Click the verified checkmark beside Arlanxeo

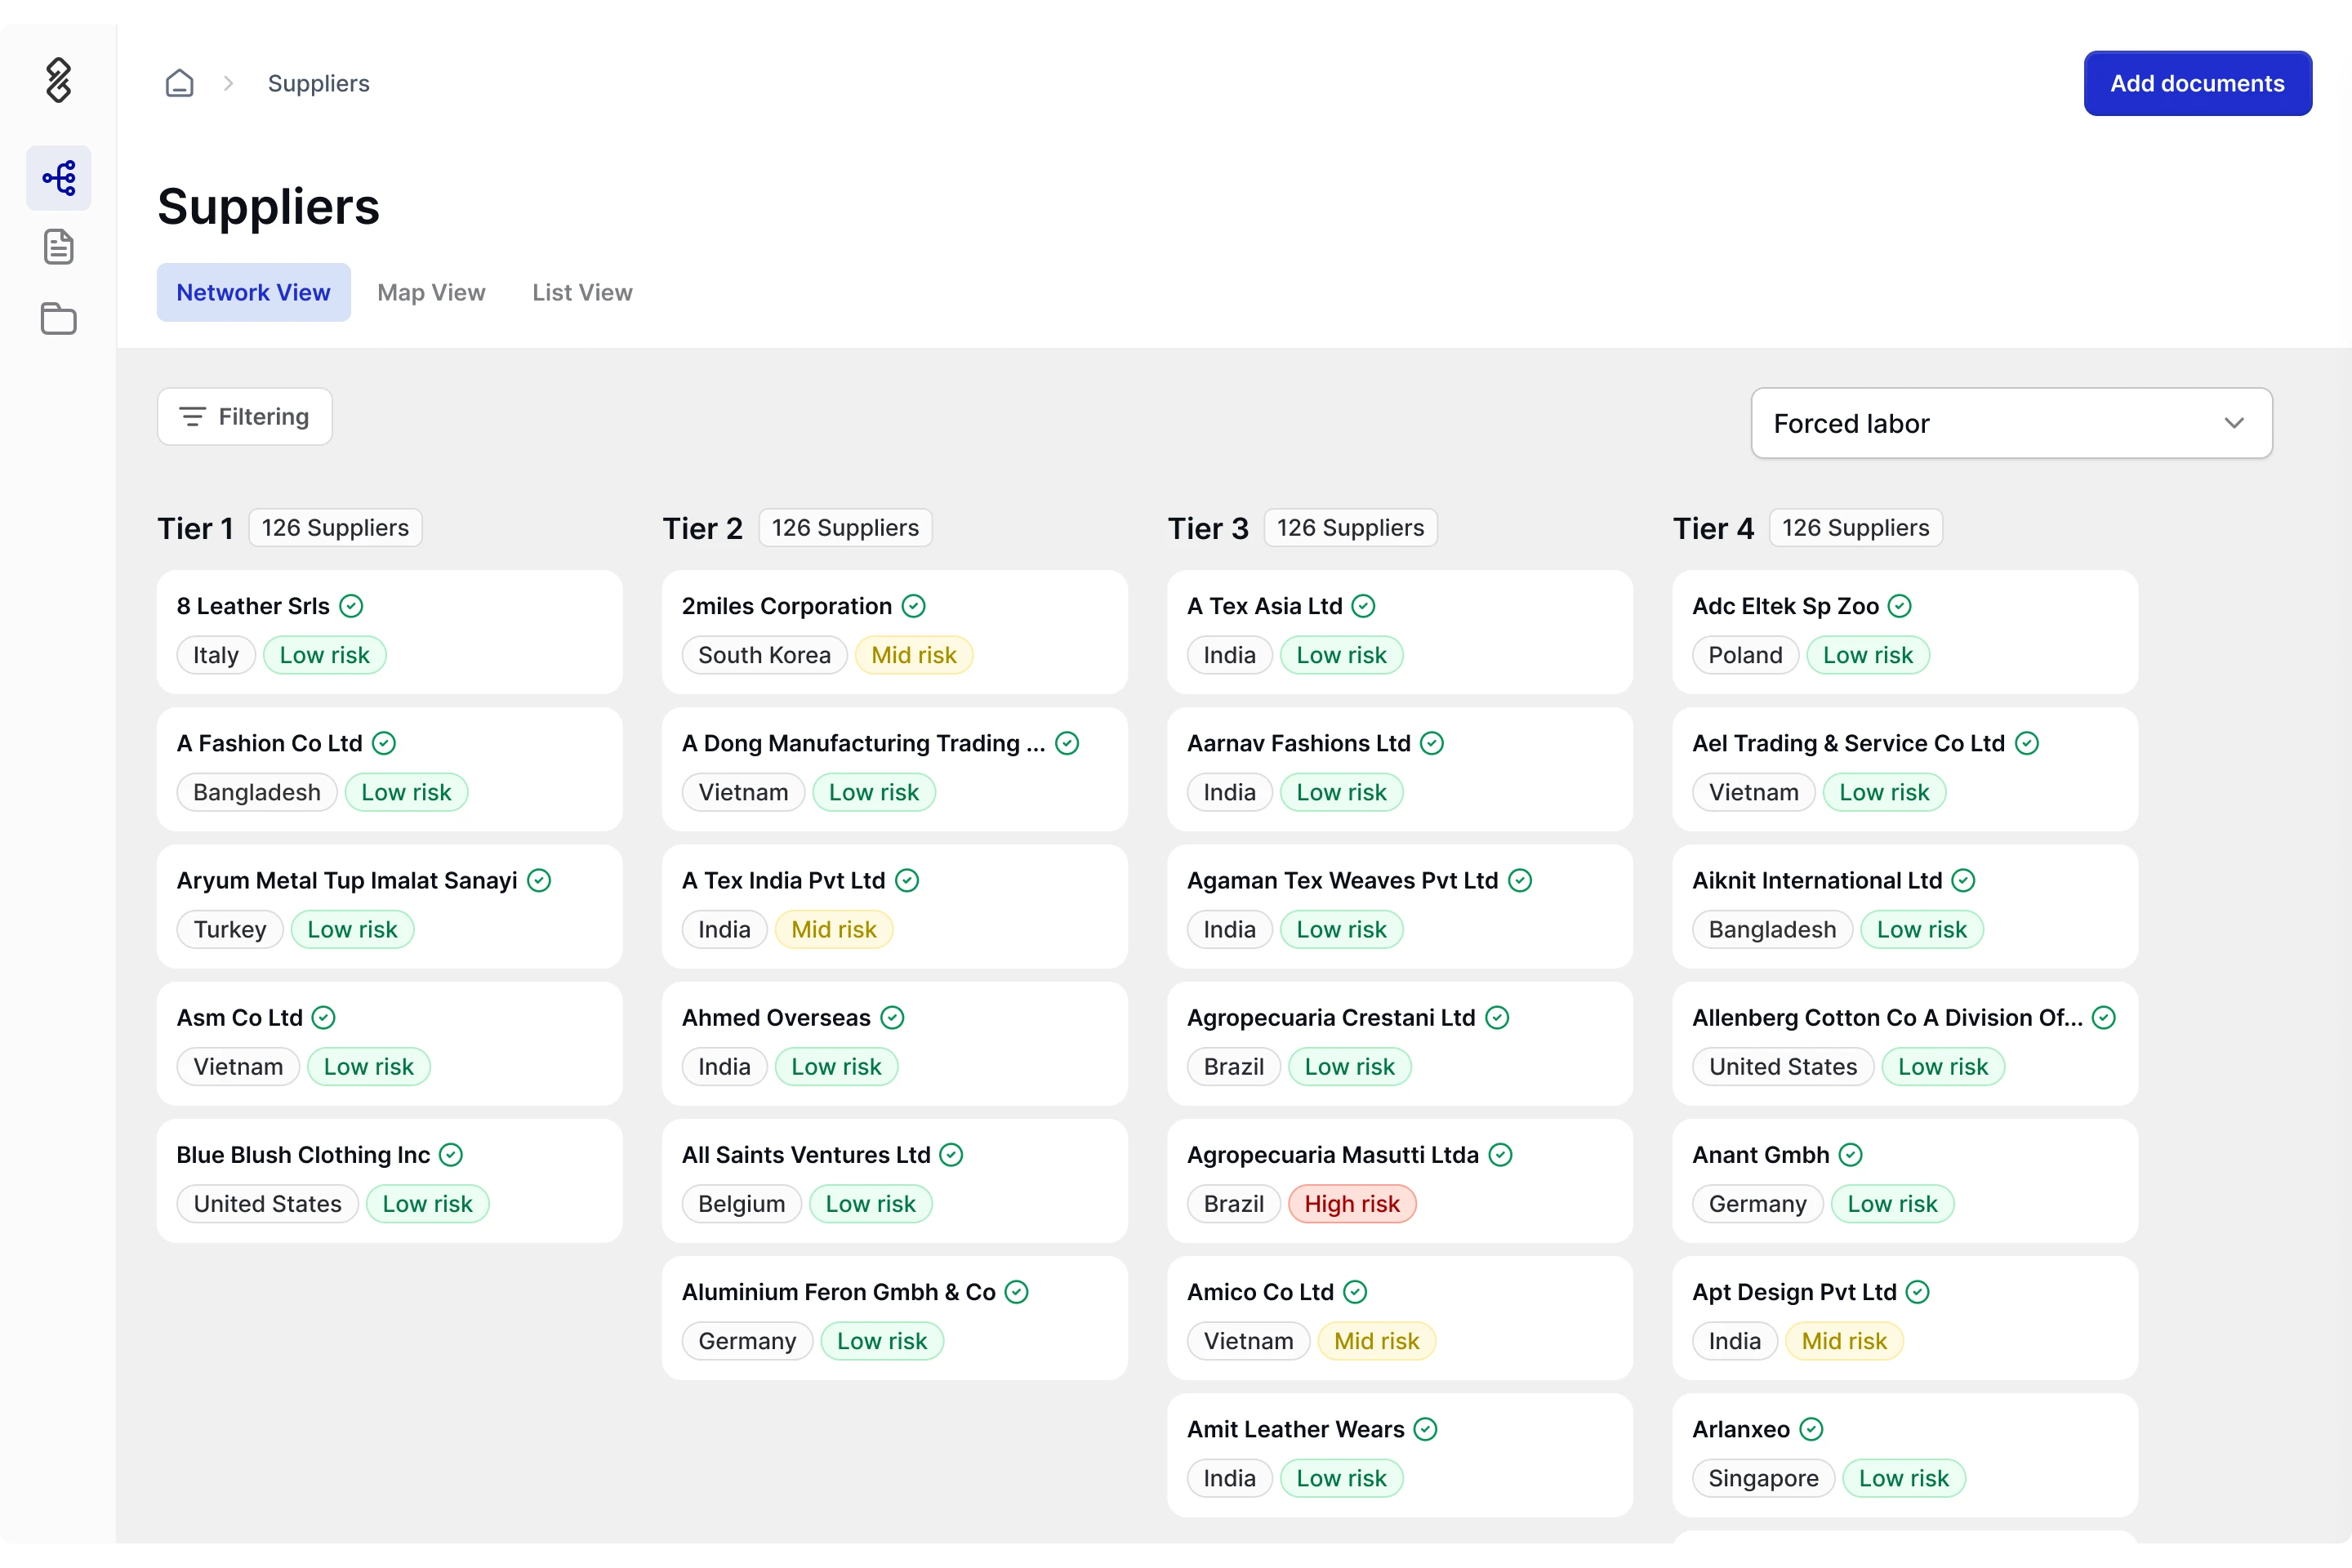(1811, 1429)
